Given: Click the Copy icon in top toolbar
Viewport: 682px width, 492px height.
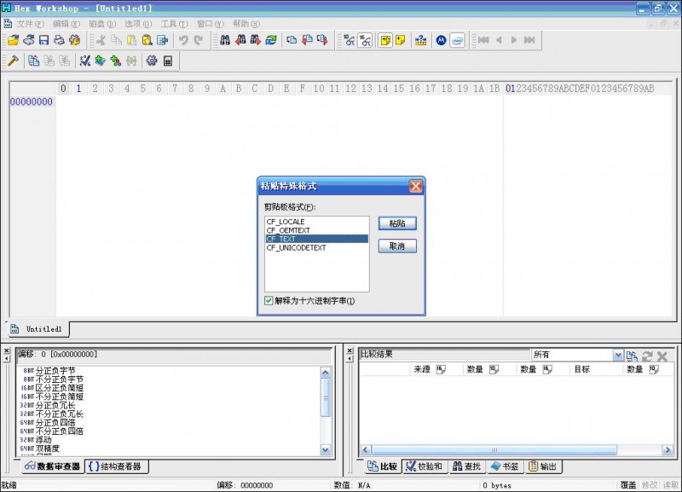Looking at the screenshot, I should pos(116,40).
